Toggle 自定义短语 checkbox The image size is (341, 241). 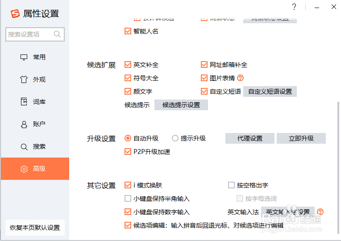point(204,91)
